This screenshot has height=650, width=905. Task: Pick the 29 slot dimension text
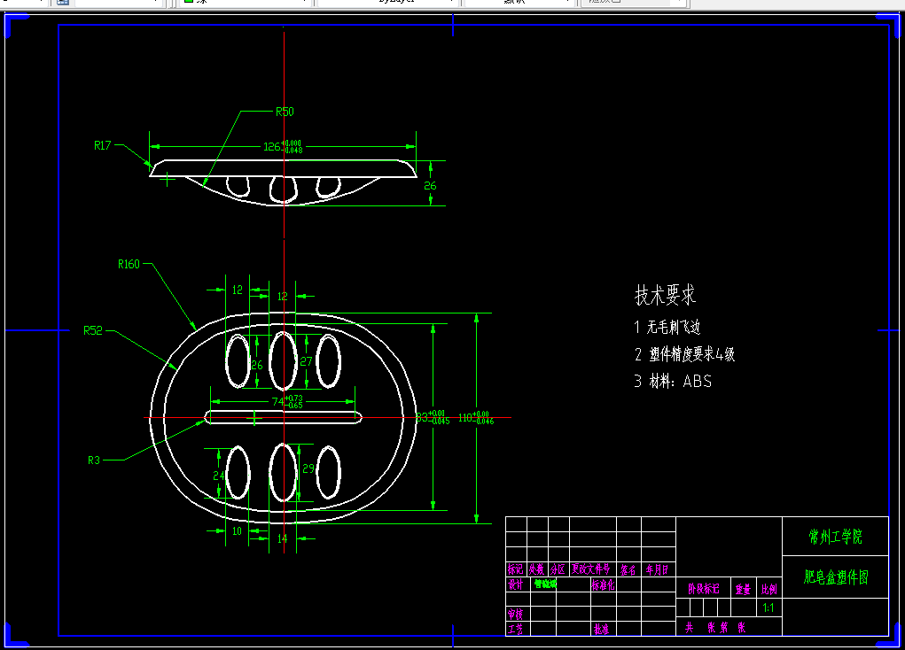(x=308, y=468)
